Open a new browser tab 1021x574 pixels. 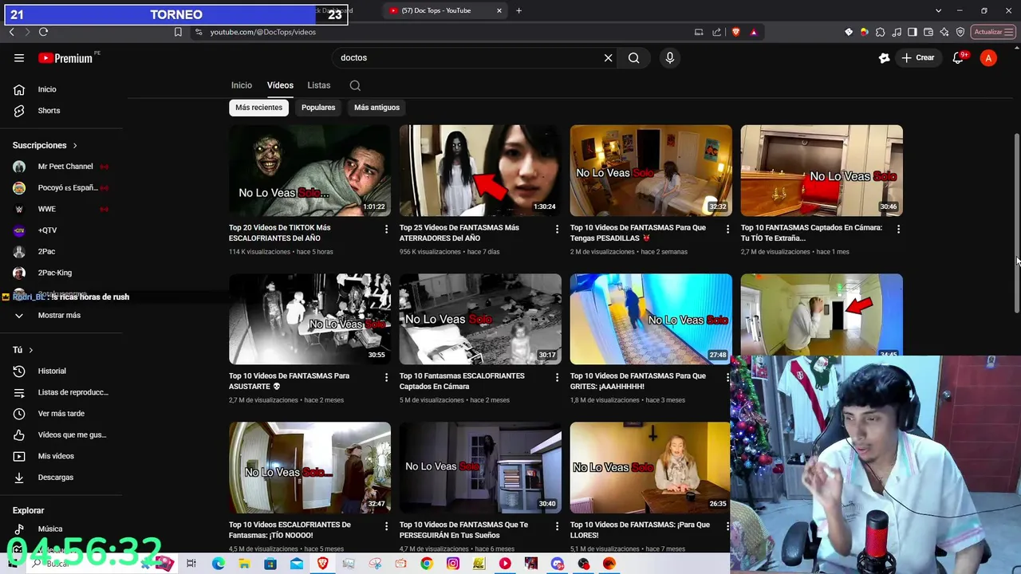(x=518, y=10)
